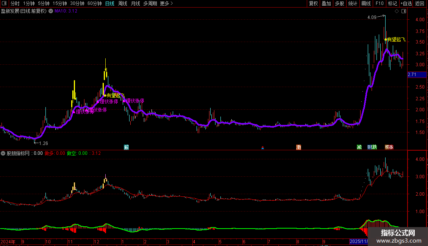Click the yellow star 有望起飞 signal near December
Screen dimensions: 428x246
(114, 95)
